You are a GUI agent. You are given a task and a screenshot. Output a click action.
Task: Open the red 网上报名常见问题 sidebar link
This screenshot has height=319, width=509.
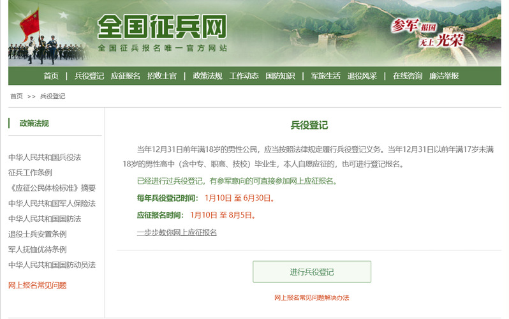point(38,285)
